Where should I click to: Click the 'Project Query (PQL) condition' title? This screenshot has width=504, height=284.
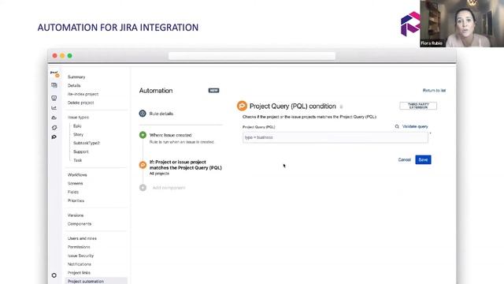(x=292, y=106)
